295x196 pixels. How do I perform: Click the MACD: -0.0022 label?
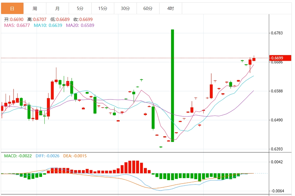point(18,156)
